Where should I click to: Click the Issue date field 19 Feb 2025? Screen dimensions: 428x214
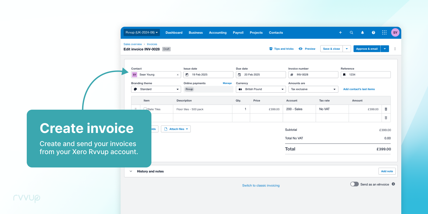coord(208,75)
